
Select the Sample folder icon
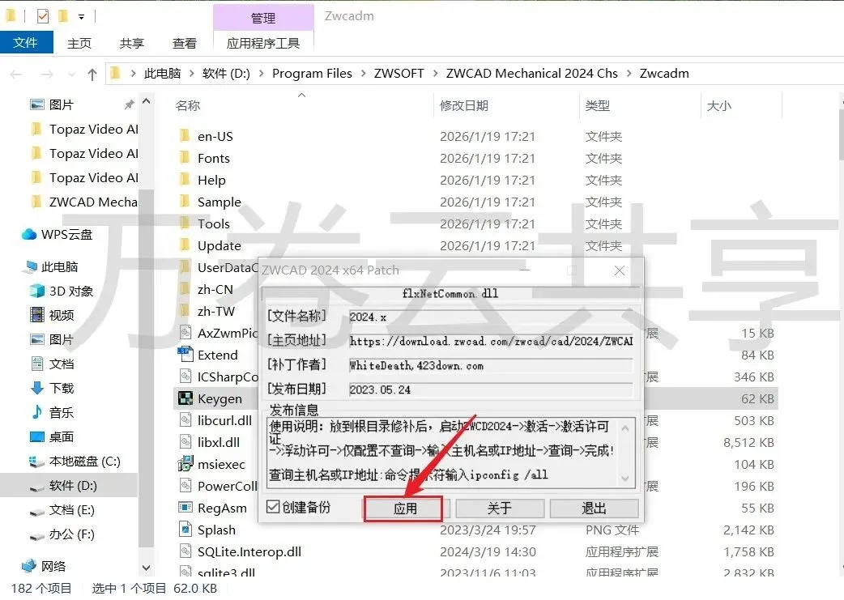[185, 202]
